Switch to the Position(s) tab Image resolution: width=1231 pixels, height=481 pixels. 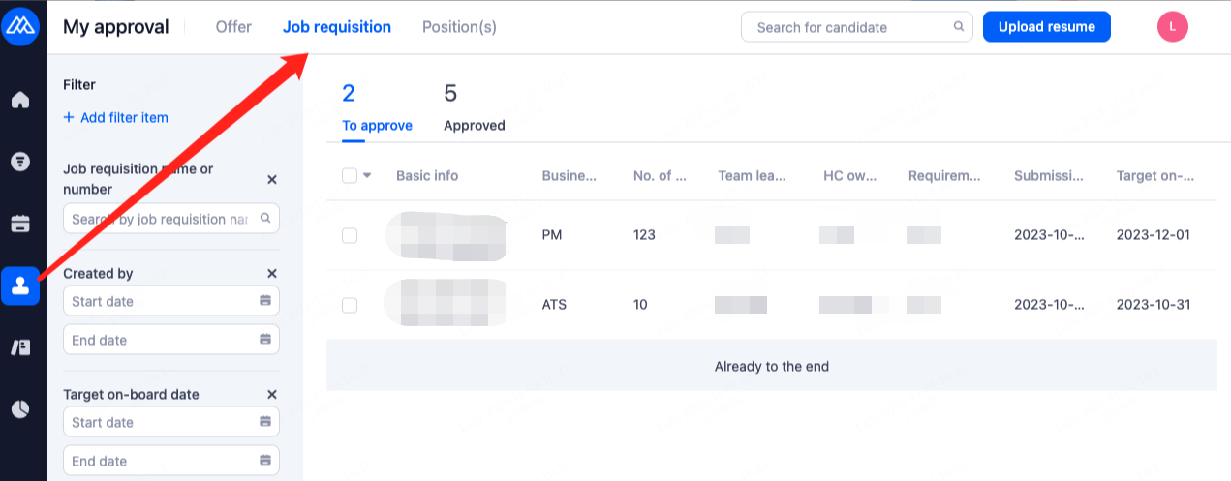[459, 27]
